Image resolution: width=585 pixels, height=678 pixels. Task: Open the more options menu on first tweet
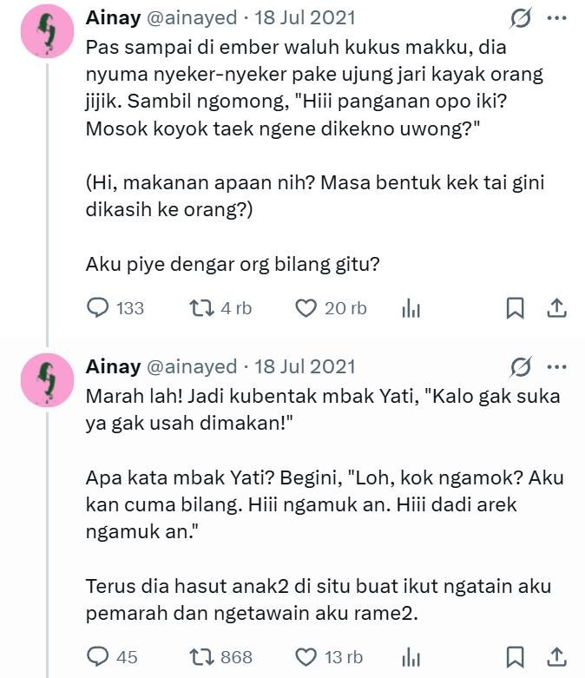(556, 17)
